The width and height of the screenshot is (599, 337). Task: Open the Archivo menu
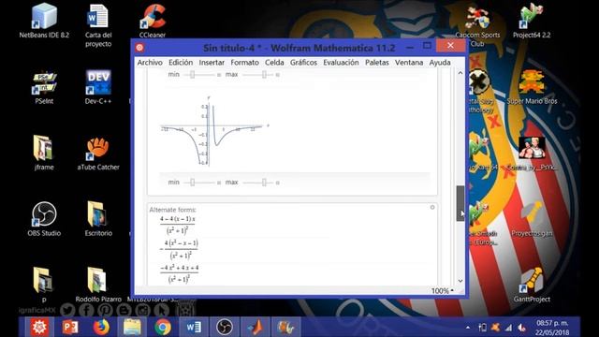[150, 63]
